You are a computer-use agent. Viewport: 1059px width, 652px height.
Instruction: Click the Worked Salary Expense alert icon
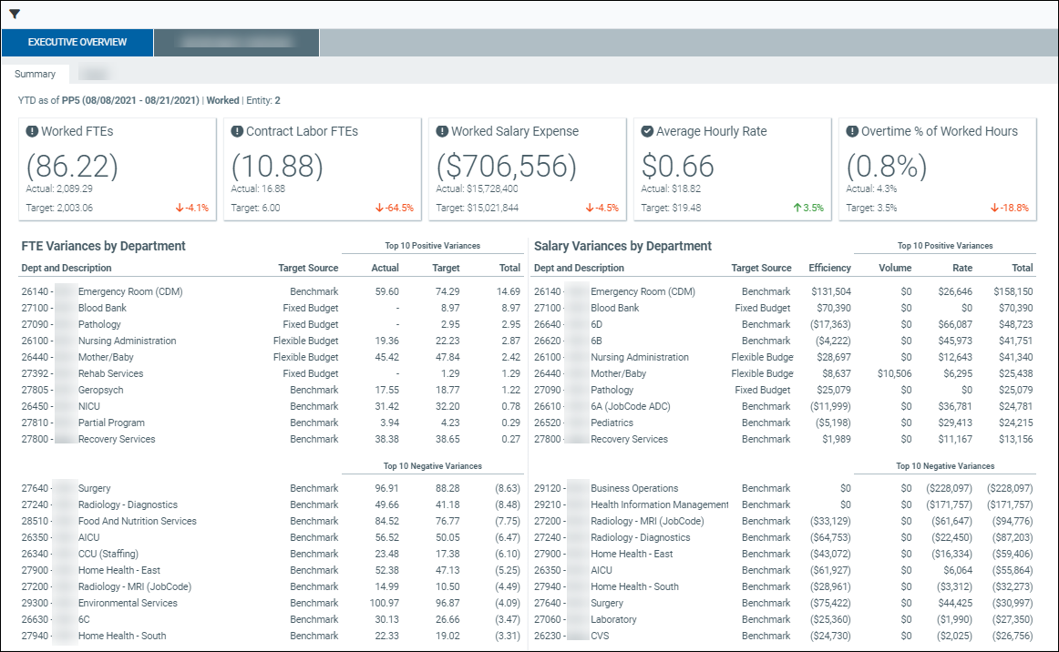click(443, 131)
